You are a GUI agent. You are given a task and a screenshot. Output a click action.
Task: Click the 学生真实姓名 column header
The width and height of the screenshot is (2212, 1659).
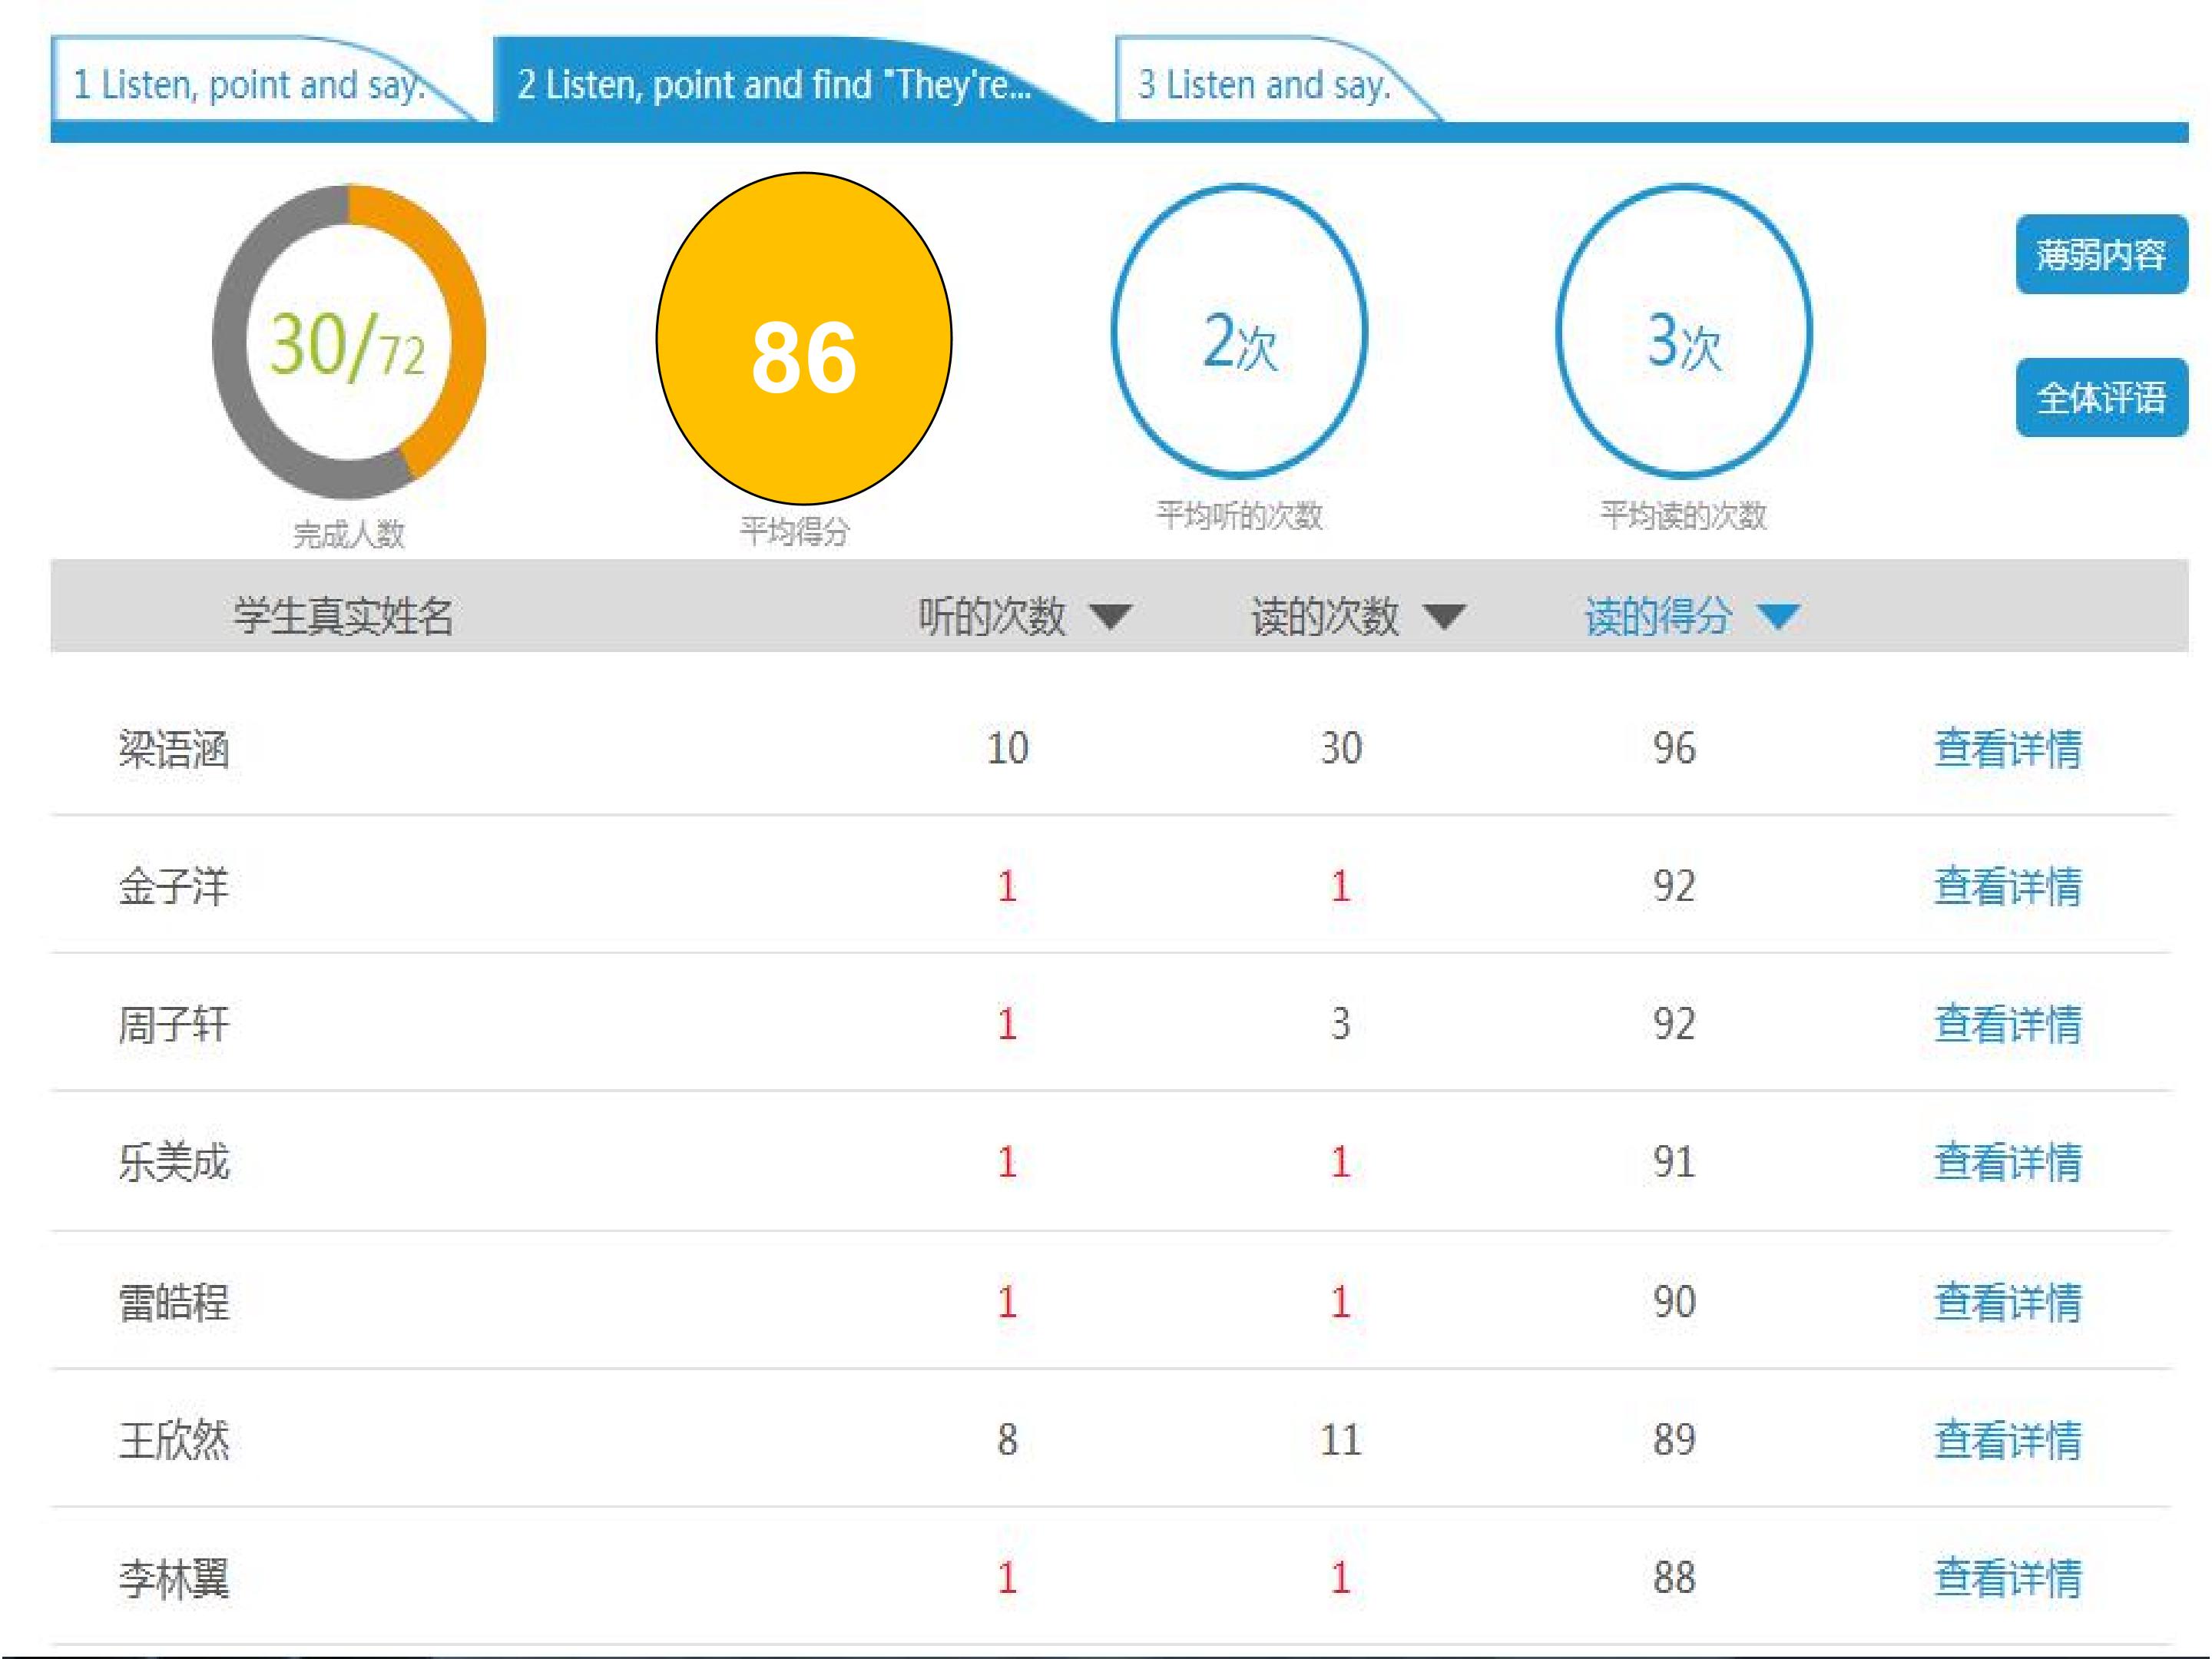pyautogui.click(x=343, y=616)
